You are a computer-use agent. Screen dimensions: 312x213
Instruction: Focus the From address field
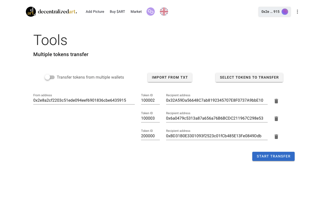tap(84, 101)
